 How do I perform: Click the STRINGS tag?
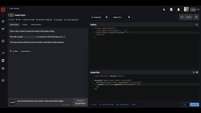[15, 51]
